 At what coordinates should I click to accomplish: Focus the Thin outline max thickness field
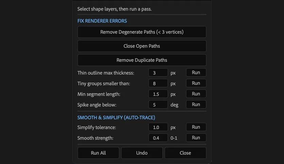[x=158, y=73]
